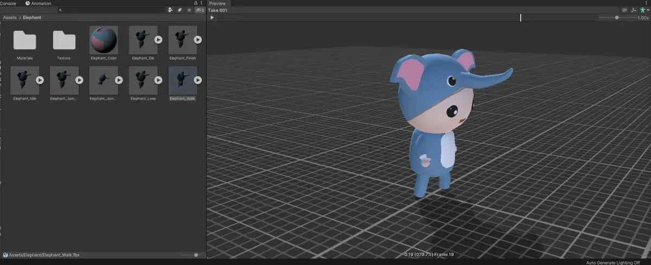The height and width of the screenshot is (265, 651).
Task: Click the Project search field
Action: tap(111, 10)
